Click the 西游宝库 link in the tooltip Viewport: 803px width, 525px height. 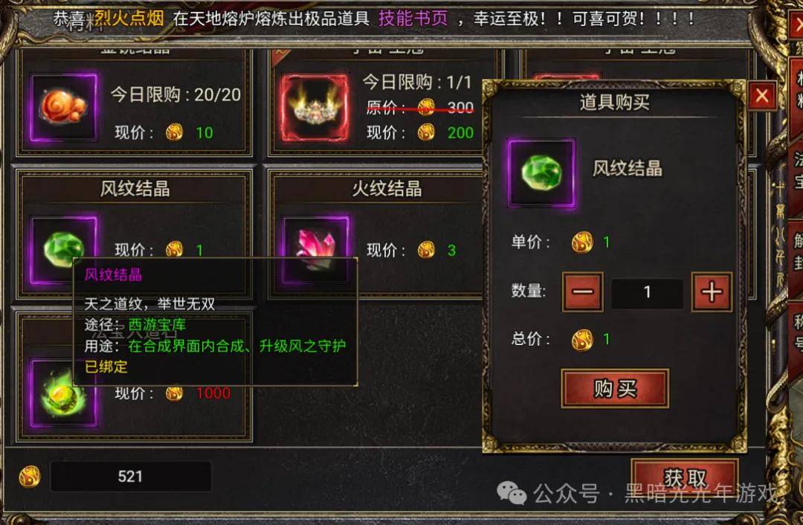pyautogui.click(x=157, y=325)
